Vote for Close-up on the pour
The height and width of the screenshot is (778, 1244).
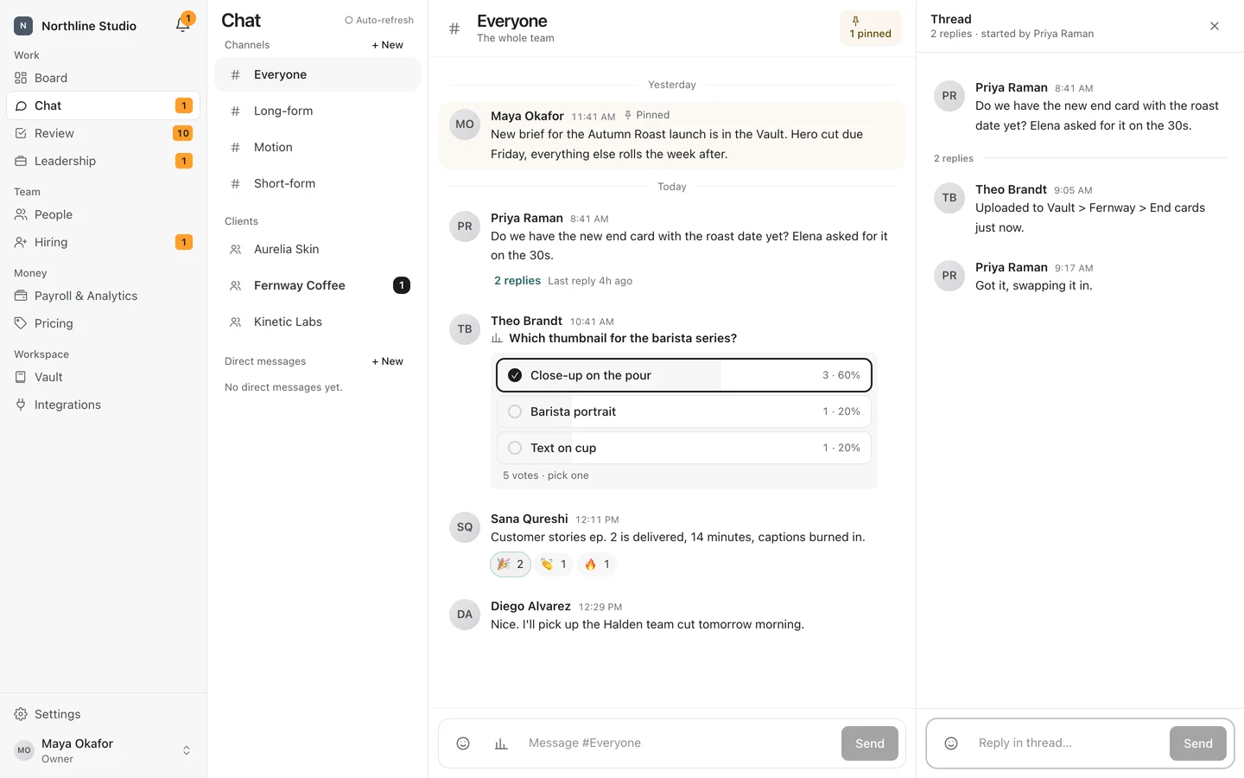tap(684, 375)
